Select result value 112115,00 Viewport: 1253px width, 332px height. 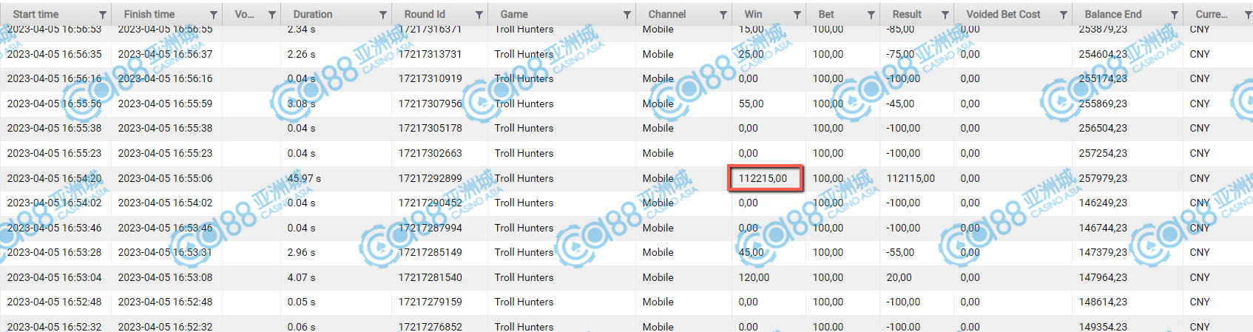tap(911, 178)
